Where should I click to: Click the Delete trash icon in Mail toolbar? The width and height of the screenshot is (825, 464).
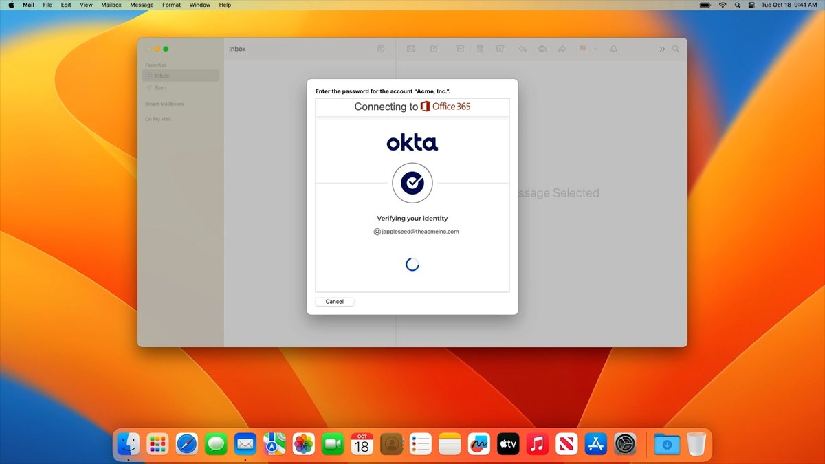[x=480, y=49]
